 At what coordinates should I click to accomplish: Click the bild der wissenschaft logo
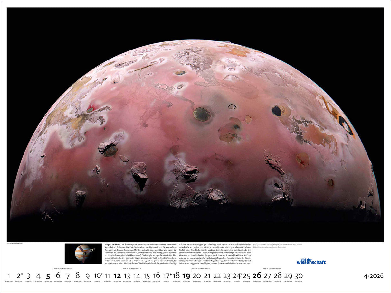pos(311,261)
